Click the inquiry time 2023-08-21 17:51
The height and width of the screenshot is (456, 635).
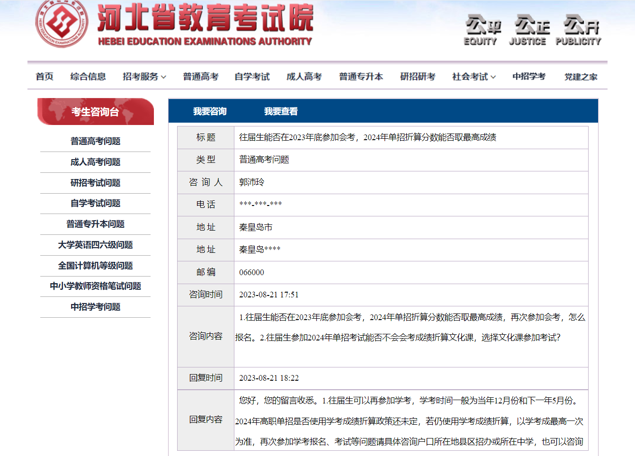click(x=269, y=295)
